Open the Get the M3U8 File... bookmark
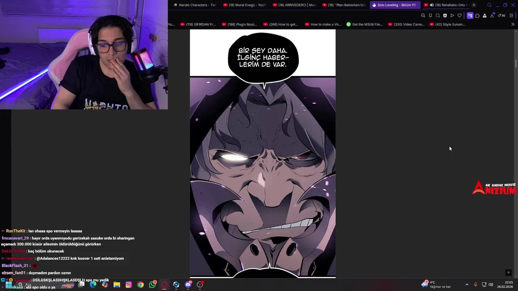The image size is (518, 291). tap(364, 24)
